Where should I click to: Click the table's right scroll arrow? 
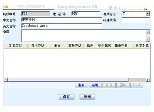click(x=148, y=80)
